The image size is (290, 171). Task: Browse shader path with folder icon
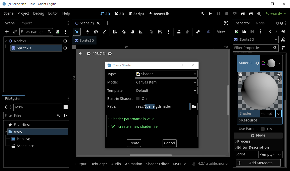(x=194, y=106)
